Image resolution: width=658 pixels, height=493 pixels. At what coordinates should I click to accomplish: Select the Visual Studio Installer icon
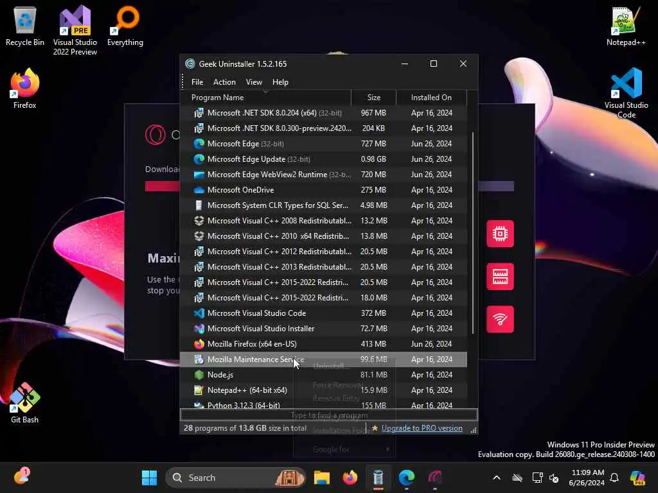[x=199, y=329]
